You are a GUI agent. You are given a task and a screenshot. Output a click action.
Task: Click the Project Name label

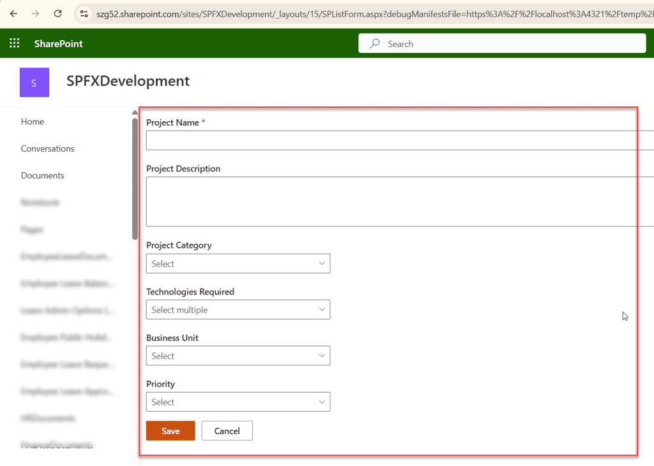pos(172,123)
